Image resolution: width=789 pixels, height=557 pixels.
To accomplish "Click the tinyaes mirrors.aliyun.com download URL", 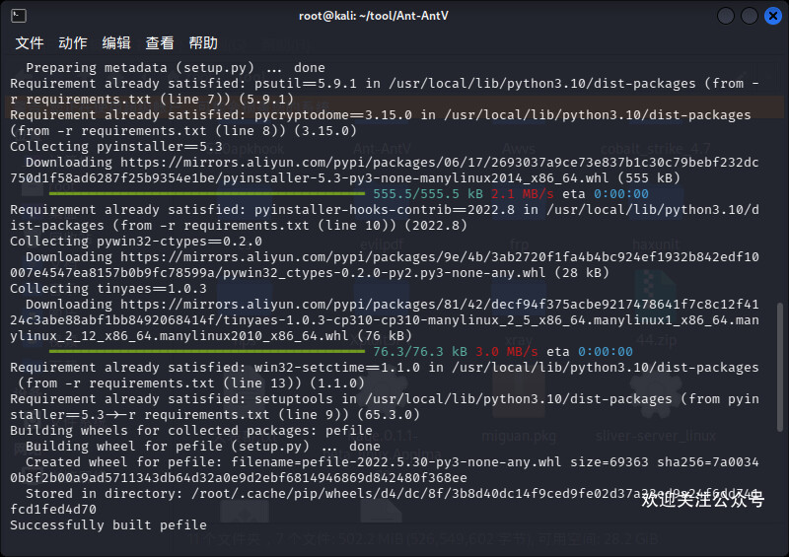I will click(385, 320).
